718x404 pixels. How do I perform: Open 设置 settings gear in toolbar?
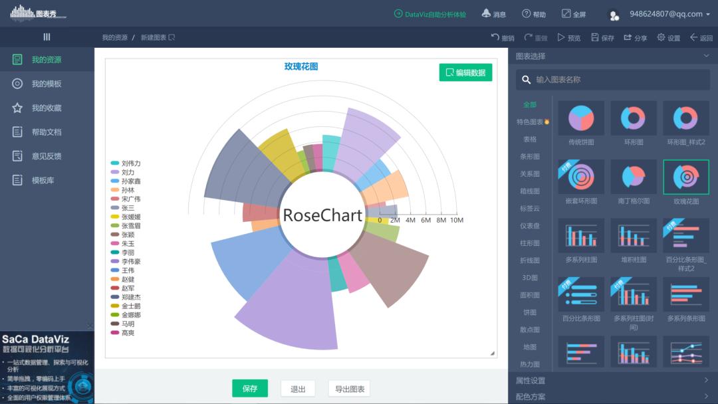pos(669,37)
